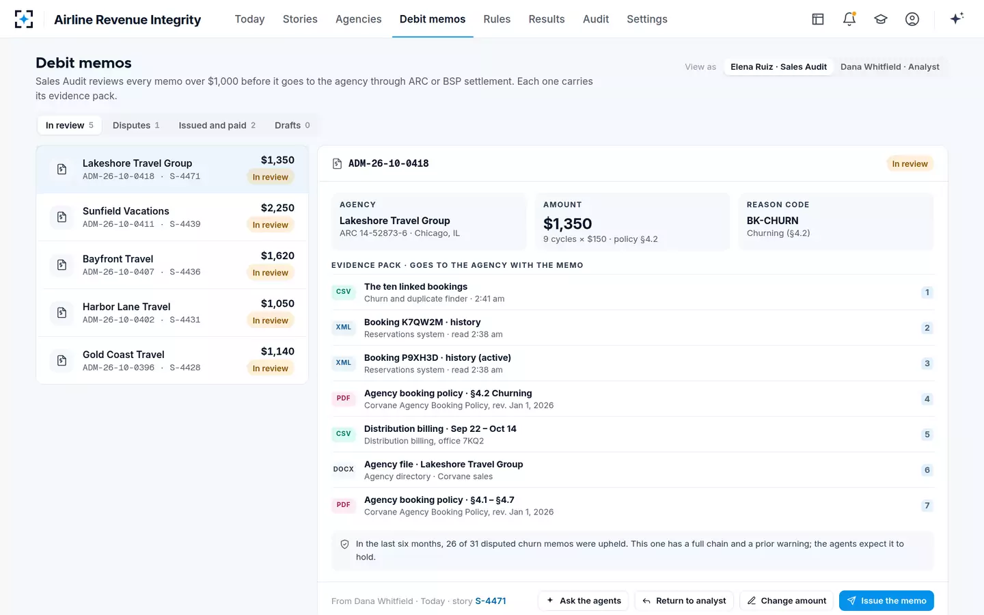Click the memo icon beside Harbor Lane Travel
Image resolution: width=984 pixels, height=615 pixels.
(x=61, y=312)
